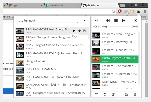
Task: Switch to the เริ่มหัวข้อใหม่ tab
Action: (100, 5)
